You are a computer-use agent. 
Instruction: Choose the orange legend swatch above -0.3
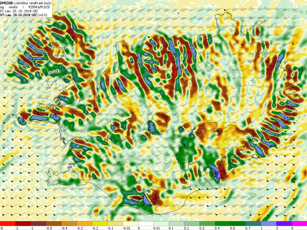tap(84, 224)
